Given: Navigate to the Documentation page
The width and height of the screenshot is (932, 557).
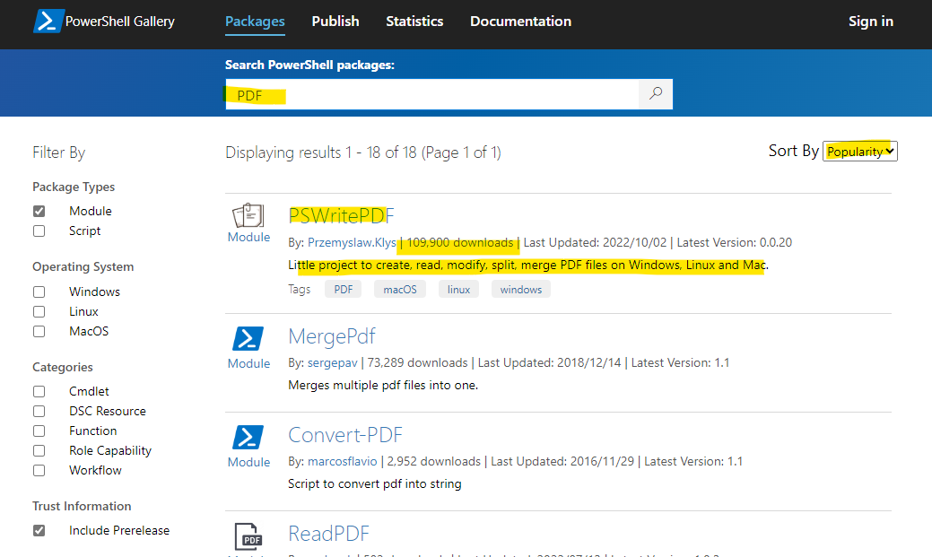Looking at the screenshot, I should point(520,21).
